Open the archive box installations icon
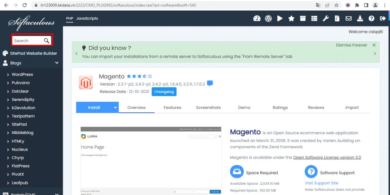The height and width of the screenshot is (195, 390). [x=303, y=18]
